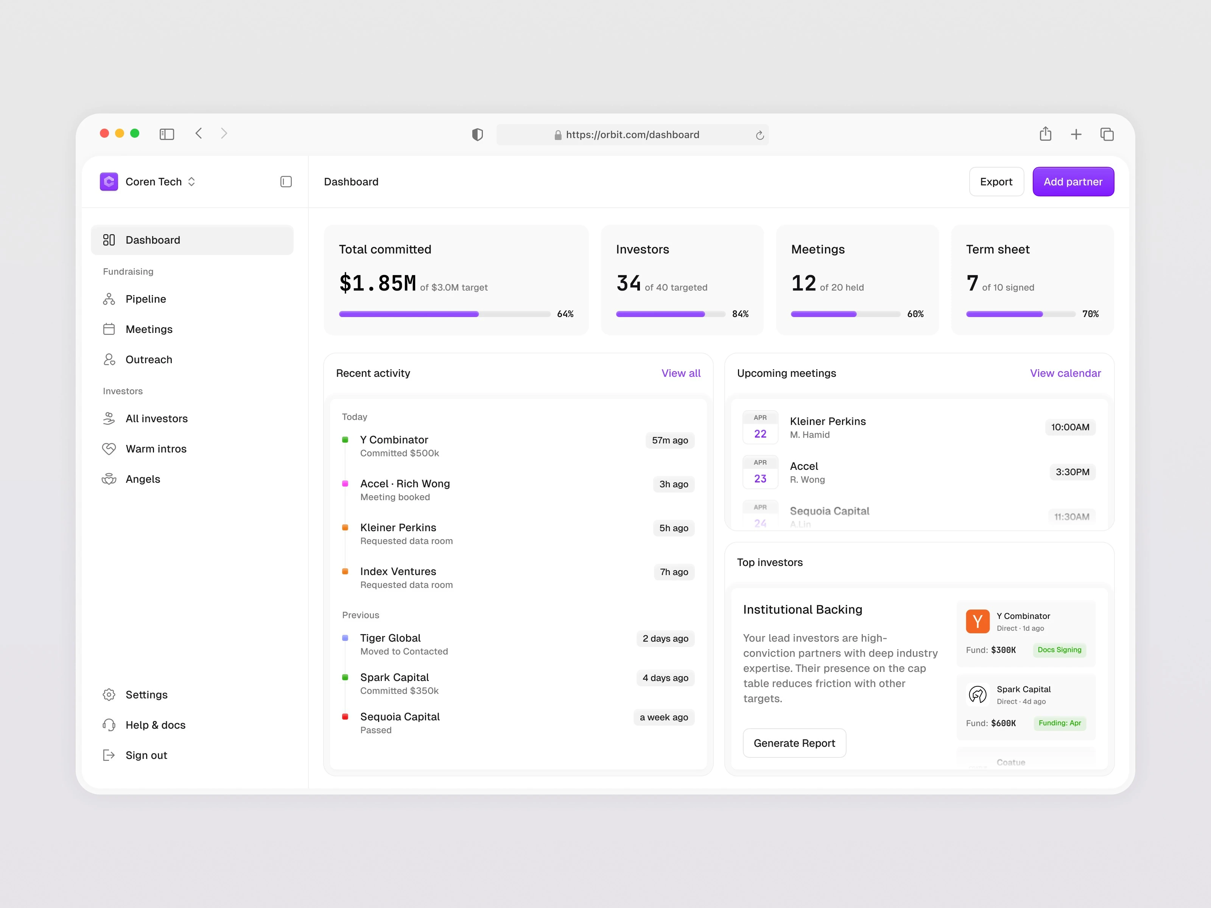Viewport: 1211px width, 908px height.
Task: Click the green macOS fullscreen button
Action: coord(135,134)
